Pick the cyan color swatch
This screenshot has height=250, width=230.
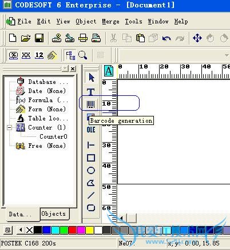(55, 230)
